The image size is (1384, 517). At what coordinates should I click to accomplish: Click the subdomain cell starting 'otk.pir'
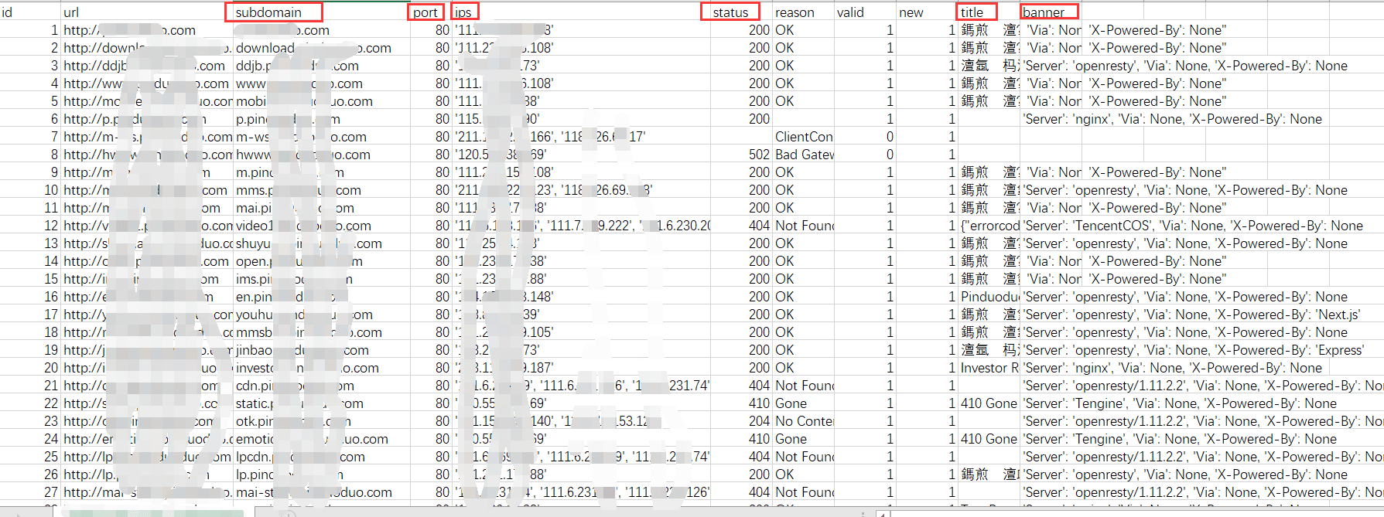tap(321, 421)
